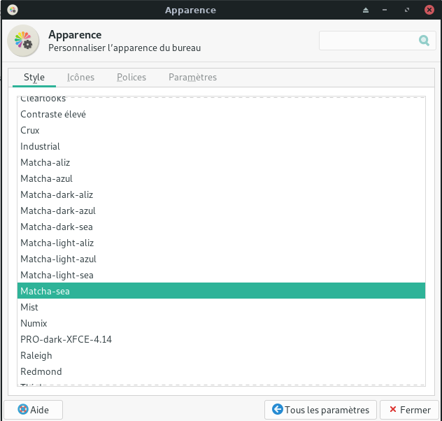This screenshot has height=421, width=442.
Task: Select the Matcha-dark-sea theme
Action: [x=57, y=227]
